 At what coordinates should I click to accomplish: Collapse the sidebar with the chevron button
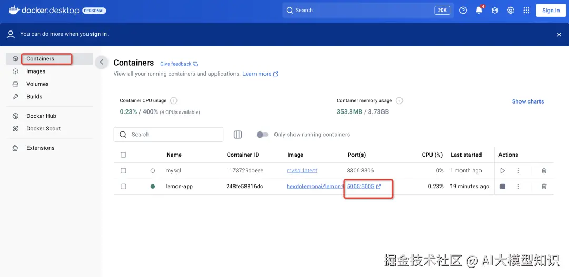(102, 62)
